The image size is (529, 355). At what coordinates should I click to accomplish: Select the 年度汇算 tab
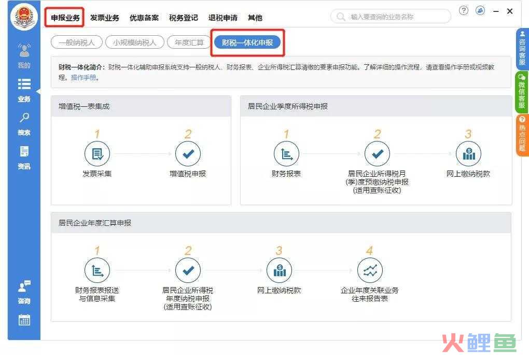pos(188,42)
